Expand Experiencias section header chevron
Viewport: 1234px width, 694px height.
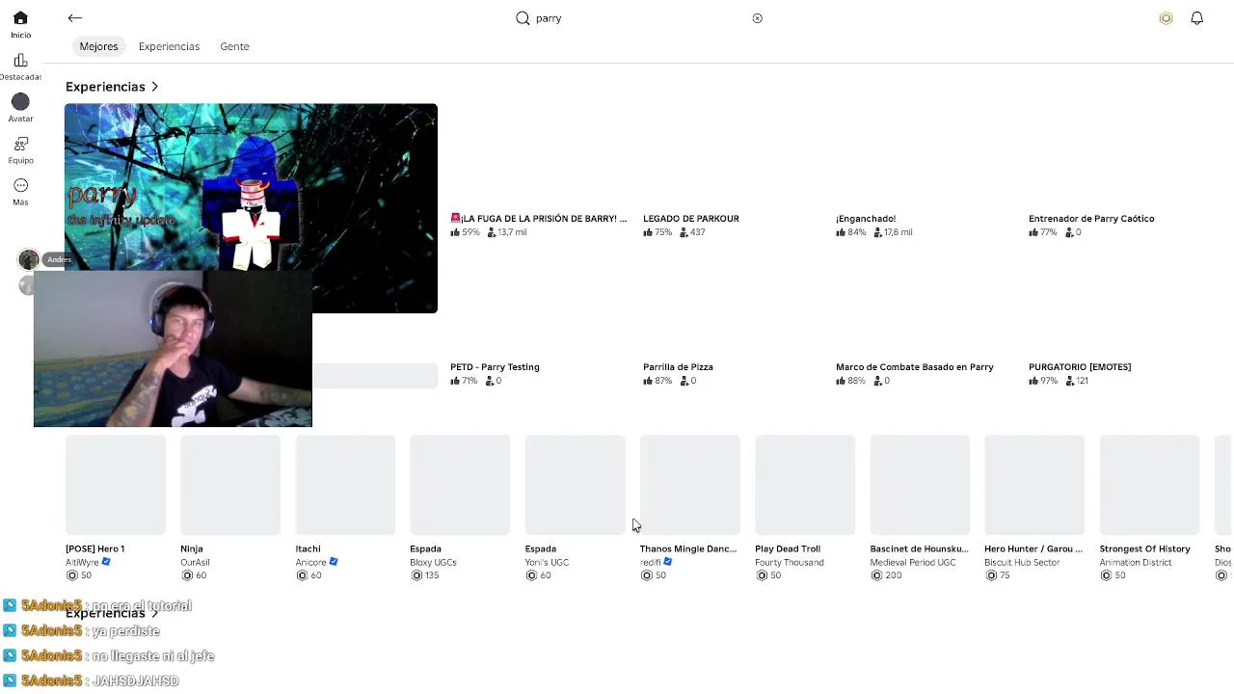click(x=154, y=87)
